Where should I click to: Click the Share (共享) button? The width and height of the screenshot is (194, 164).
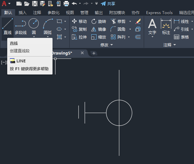click(x=108, y=4)
